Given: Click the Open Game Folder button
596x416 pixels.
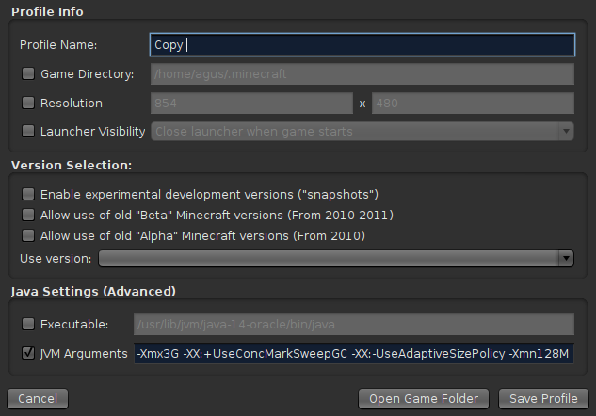Looking at the screenshot, I should (x=424, y=398).
